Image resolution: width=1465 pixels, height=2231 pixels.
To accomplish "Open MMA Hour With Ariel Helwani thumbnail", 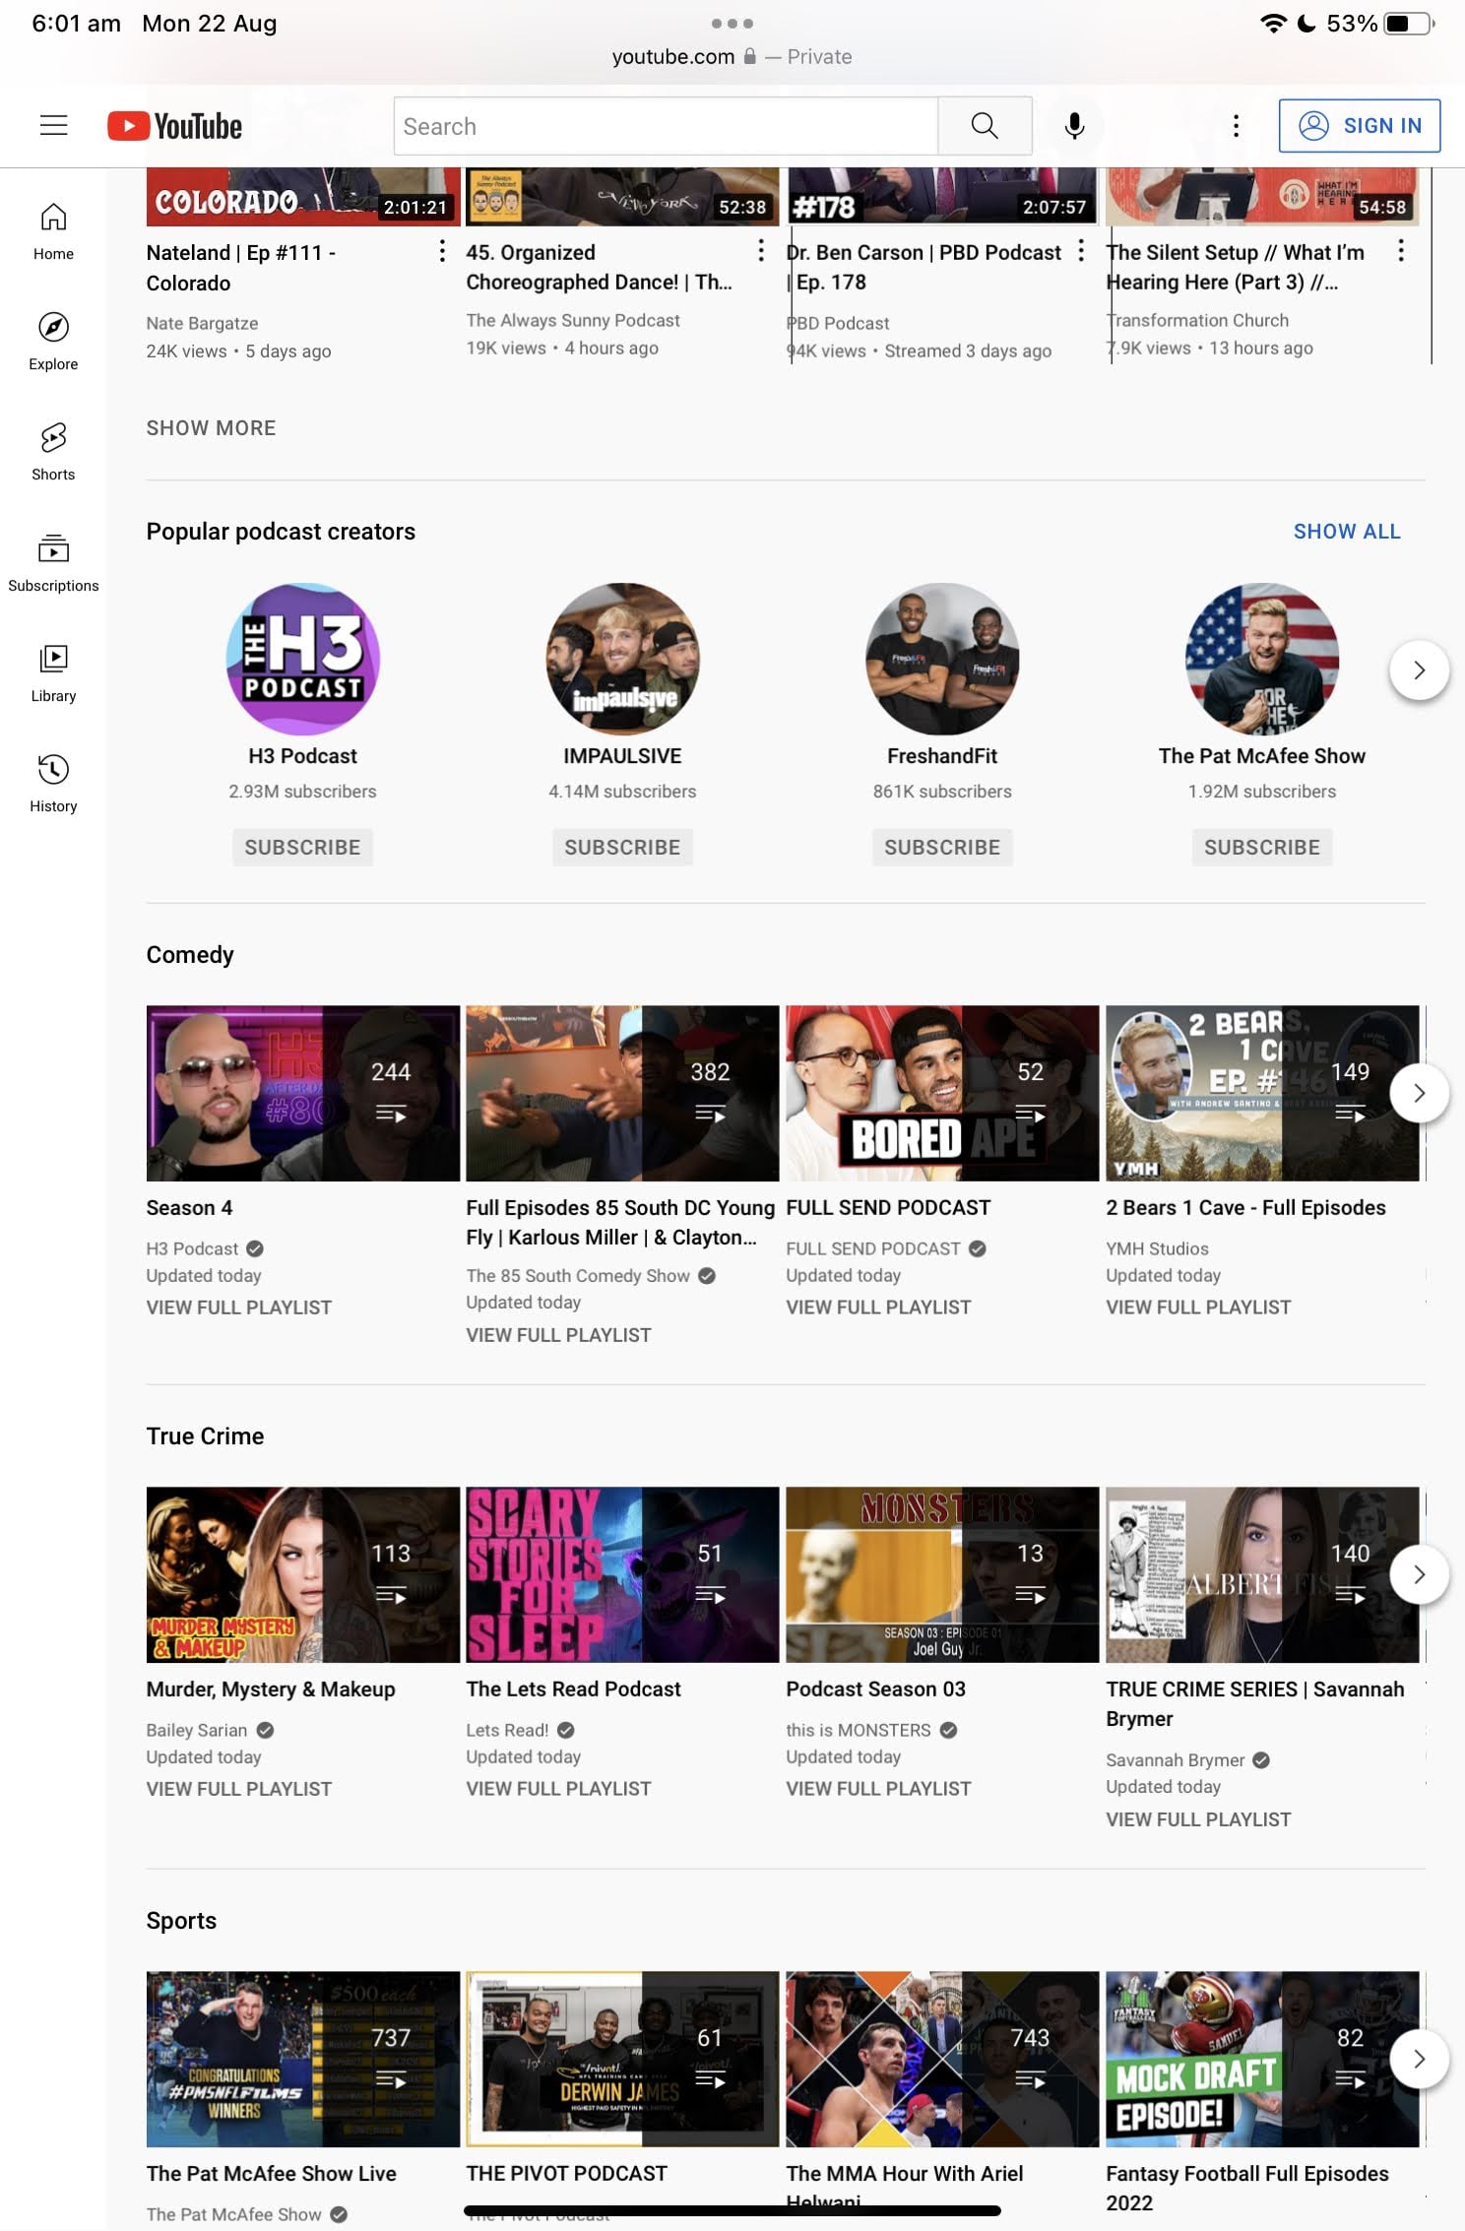I will pyautogui.click(x=942, y=2059).
